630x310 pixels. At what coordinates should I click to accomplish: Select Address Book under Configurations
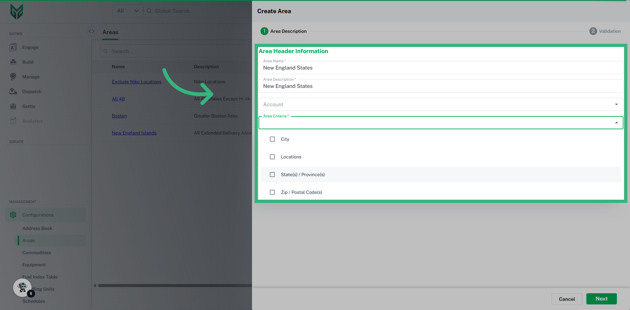click(x=37, y=228)
